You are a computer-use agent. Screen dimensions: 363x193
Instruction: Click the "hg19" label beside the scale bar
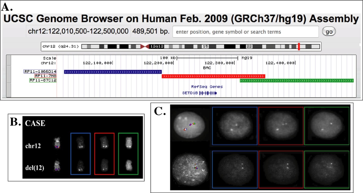pyautogui.click(x=247, y=57)
